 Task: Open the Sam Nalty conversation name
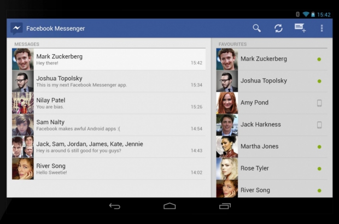pos(50,122)
